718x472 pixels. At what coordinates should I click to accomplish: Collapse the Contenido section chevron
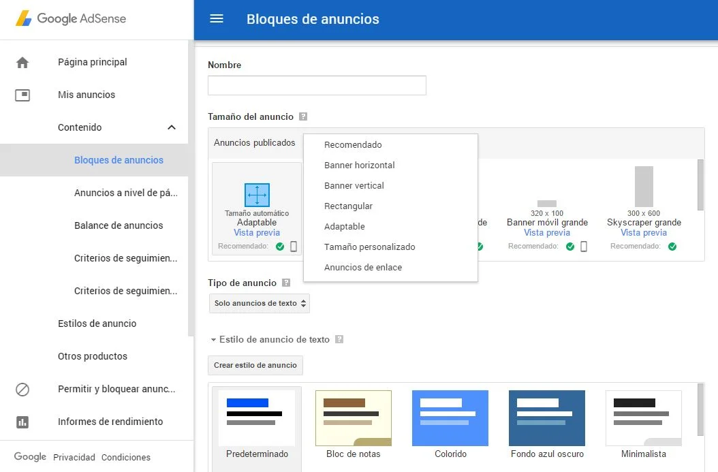[x=172, y=127]
